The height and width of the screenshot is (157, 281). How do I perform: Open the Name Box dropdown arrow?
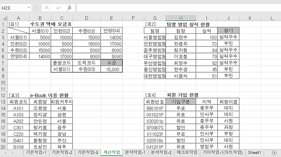[29, 8]
